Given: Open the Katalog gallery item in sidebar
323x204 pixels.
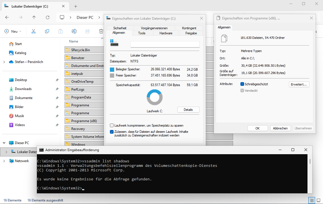Looking at the screenshot, I should (x=20, y=53).
